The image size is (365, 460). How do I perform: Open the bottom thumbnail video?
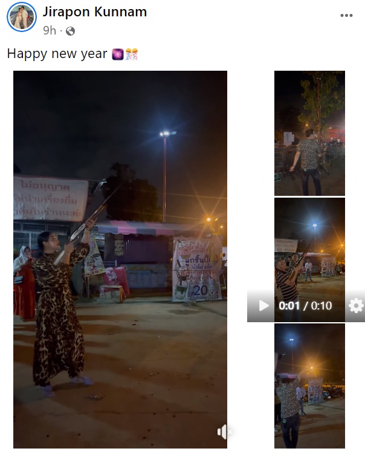[309, 386]
